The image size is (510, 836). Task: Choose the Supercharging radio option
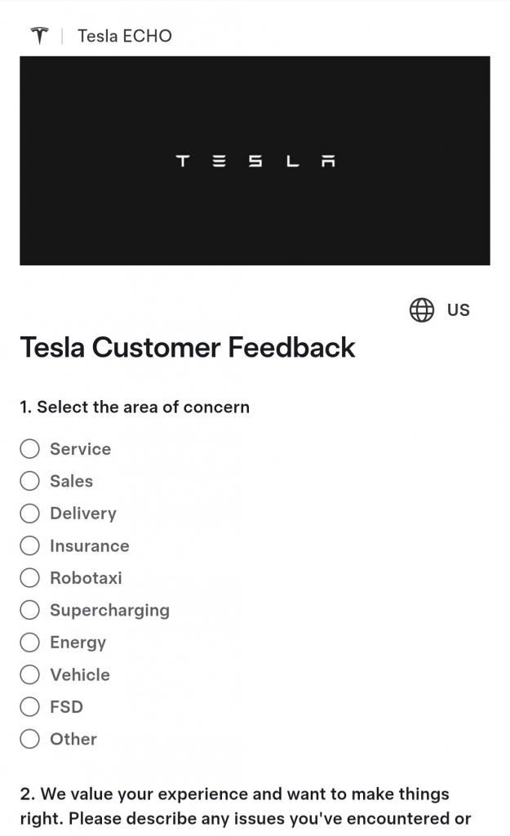tap(30, 610)
